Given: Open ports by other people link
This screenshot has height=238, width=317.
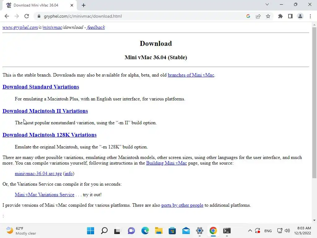Looking at the screenshot, I should click(x=182, y=205).
